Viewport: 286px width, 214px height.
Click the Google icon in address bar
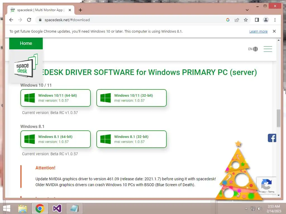click(x=228, y=20)
